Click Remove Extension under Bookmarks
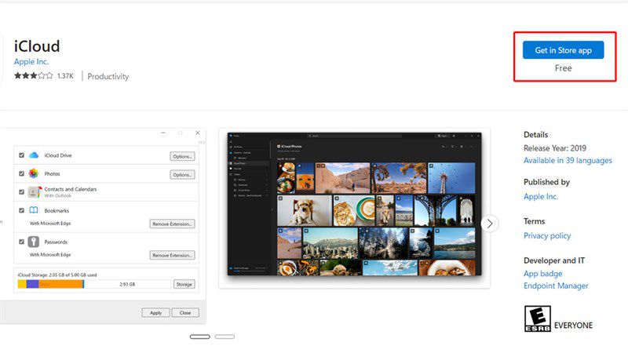Viewport: 628px width, 353px height. pyautogui.click(x=172, y=224)
